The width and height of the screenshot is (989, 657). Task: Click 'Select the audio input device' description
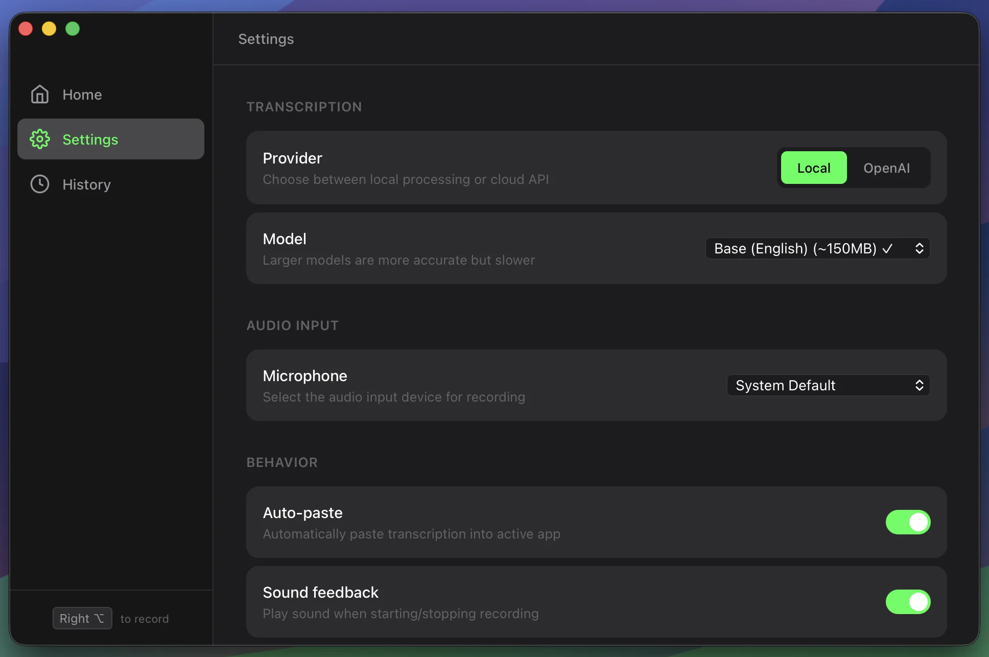click(x=394, y=397)
